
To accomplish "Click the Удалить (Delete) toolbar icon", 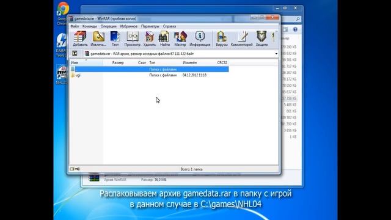I will click(149, 38).
